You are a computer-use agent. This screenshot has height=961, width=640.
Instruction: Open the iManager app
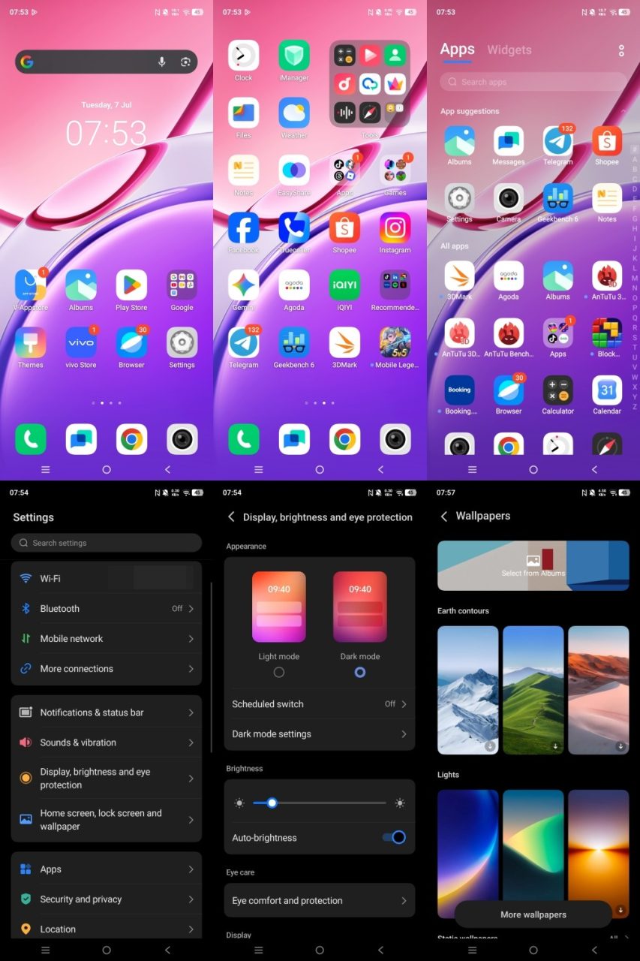click(x=294, y=56)
